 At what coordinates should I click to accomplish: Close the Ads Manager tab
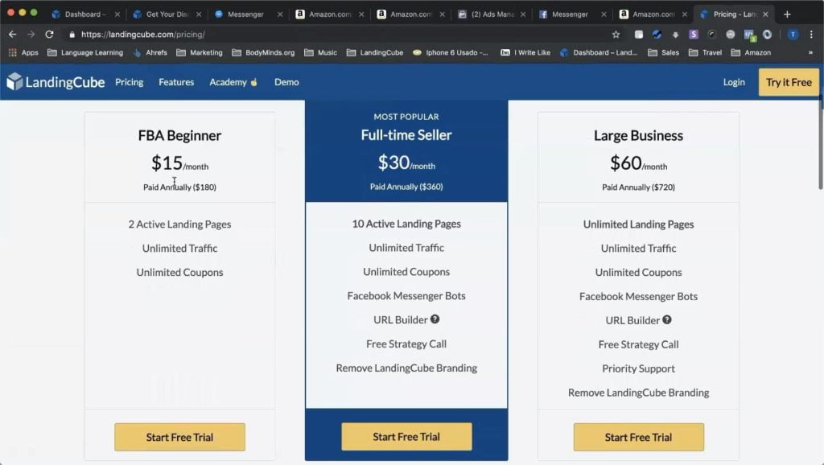click(523, 14)
